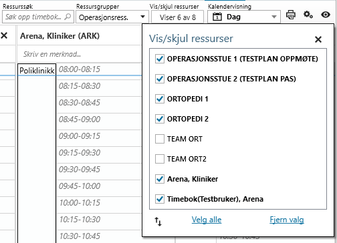Open the Ressursgrupper dropdown
Screen dimensions: 337x243
tap(112, 17)
